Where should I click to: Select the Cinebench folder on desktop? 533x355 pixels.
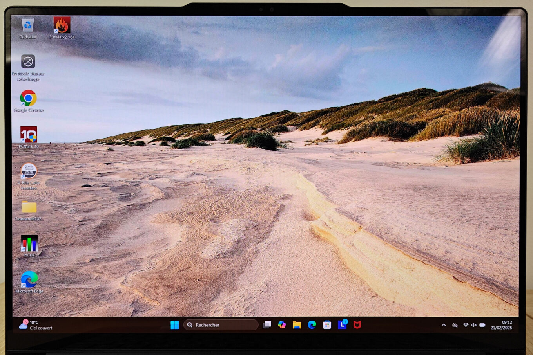click(x=29, y=207)
